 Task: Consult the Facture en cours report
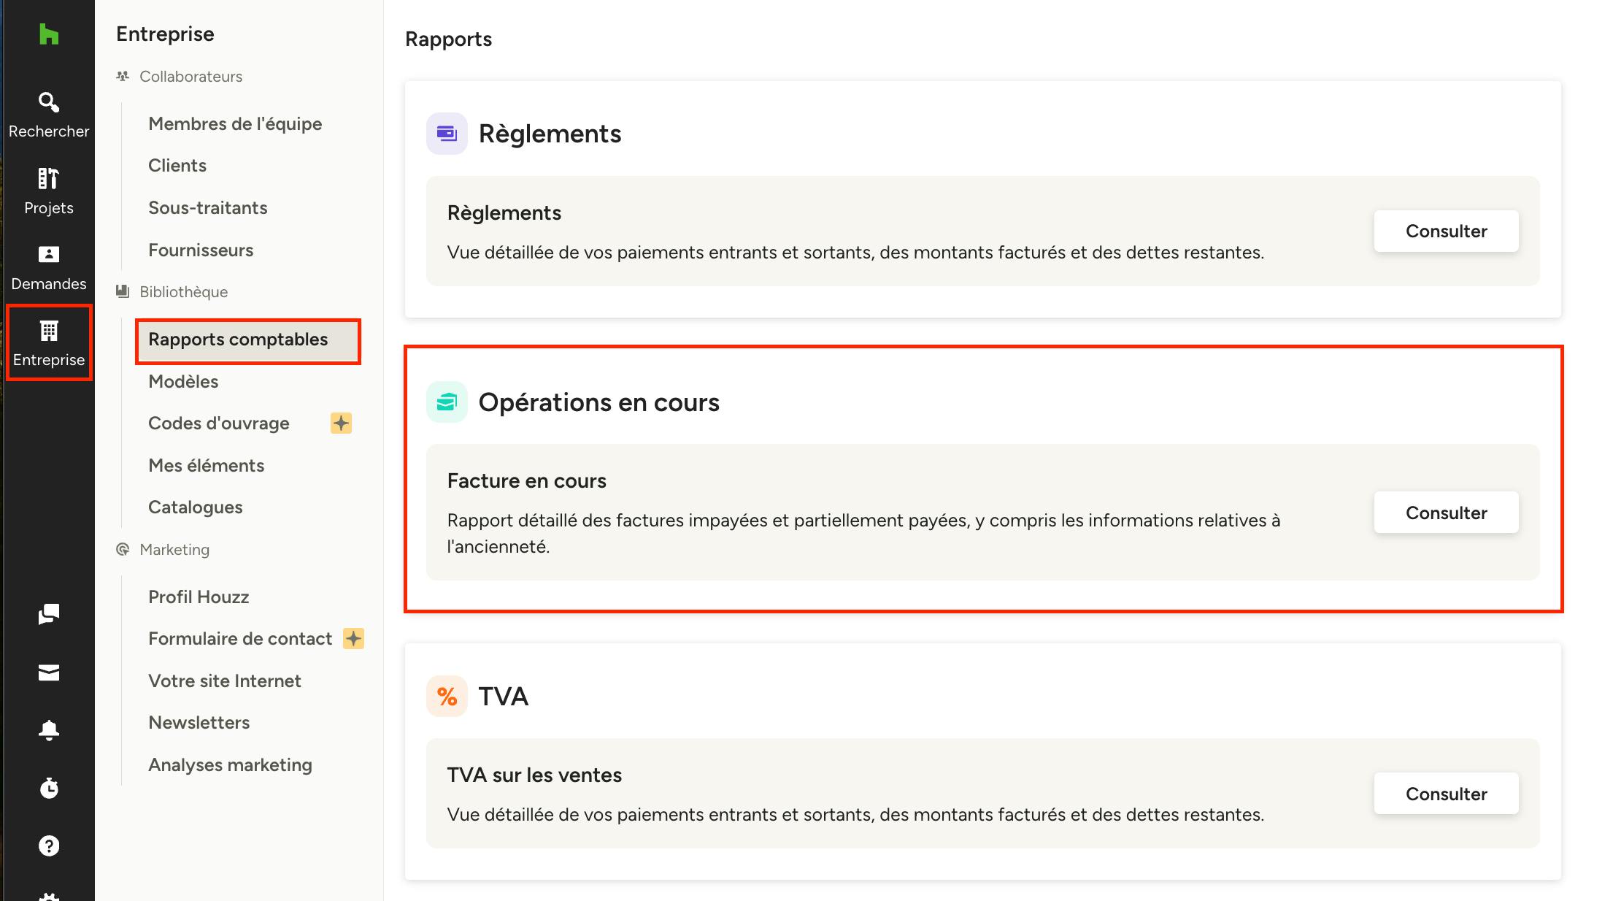click(x=1445, y=513)
